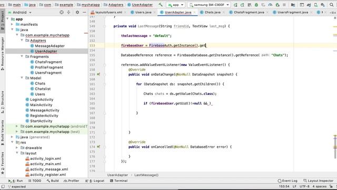
Task: Click the LF line separator indicator
Action: click(x=294, y=186)
